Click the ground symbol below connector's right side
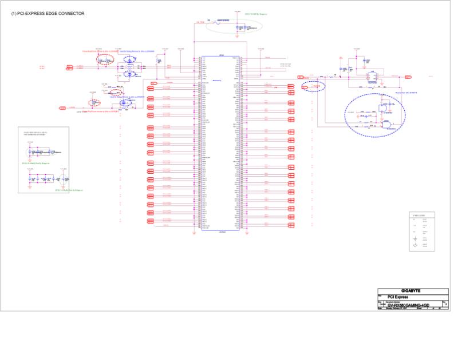 tap(247, 233)
